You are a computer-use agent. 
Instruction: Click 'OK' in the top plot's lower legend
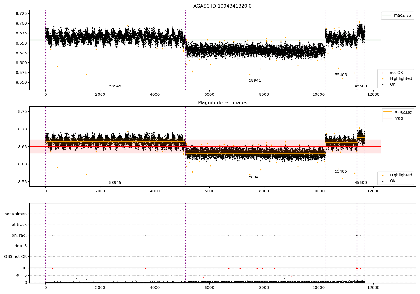click(x=393, y=85)
